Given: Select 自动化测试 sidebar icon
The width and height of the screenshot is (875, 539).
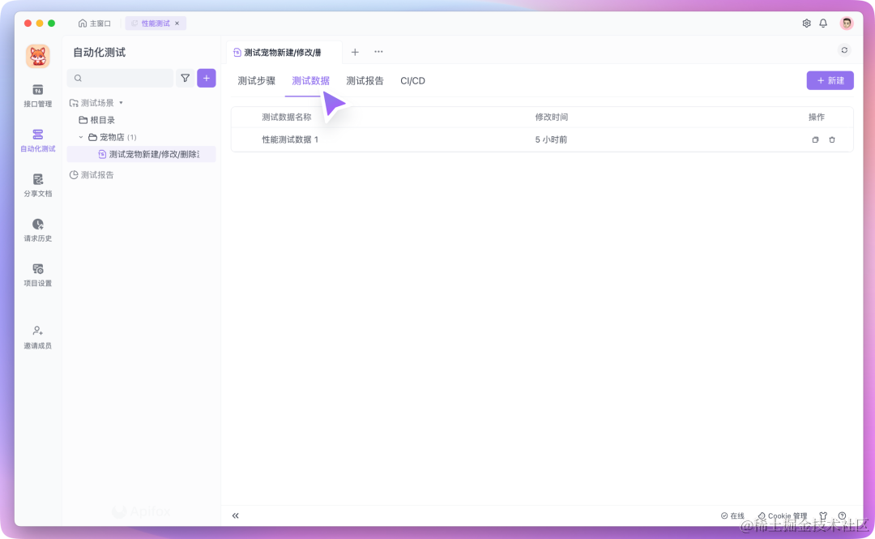Looking at the screenshot, I should tap(37, 141).
